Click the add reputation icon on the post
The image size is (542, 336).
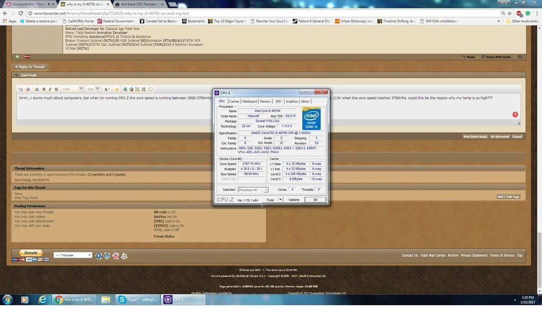tap(17, 57)
